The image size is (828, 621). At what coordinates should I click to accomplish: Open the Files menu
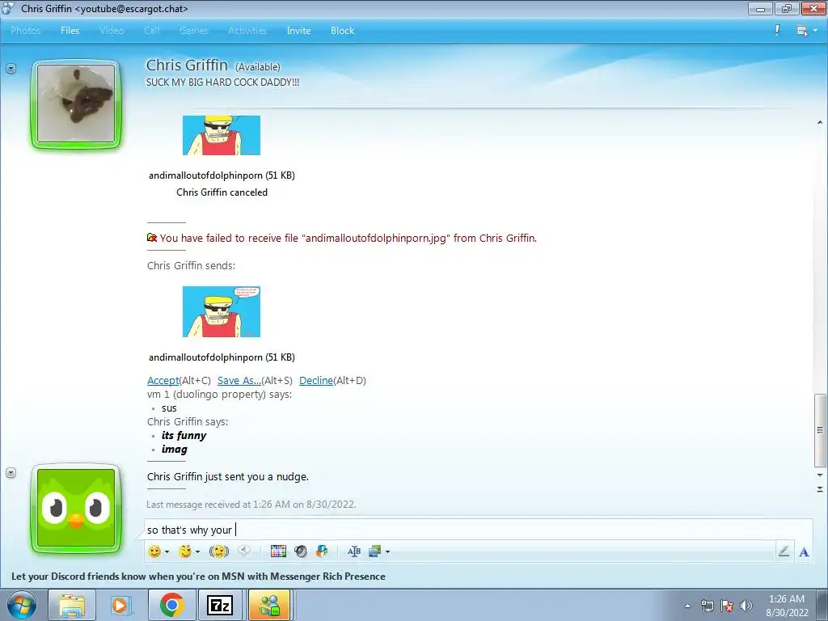click(70, 31)
